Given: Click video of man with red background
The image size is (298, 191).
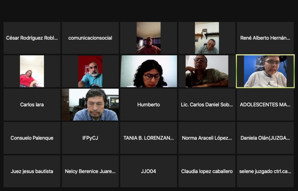Looking at the screenshot, I should 90,71.
